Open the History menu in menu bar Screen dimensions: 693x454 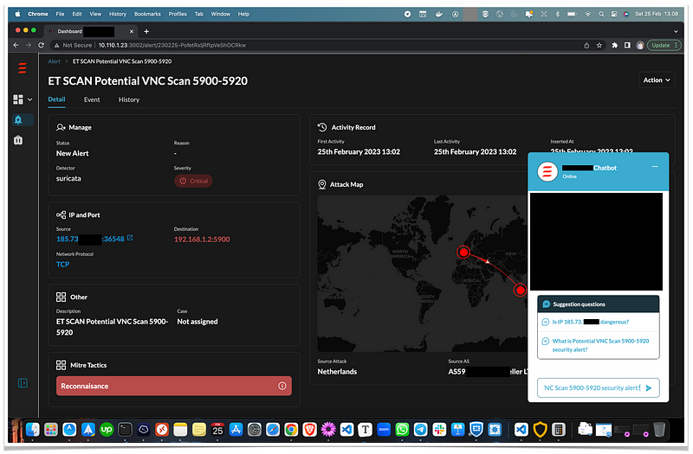[x=118, y=14]
